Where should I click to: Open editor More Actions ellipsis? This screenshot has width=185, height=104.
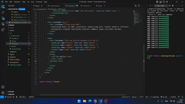(142, 6)
